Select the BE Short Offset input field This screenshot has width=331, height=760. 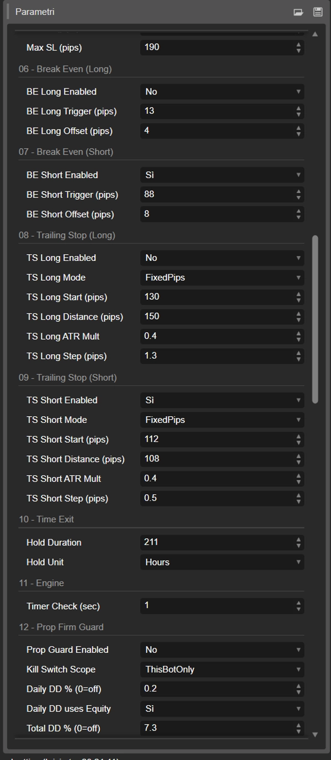pos(216,214)
